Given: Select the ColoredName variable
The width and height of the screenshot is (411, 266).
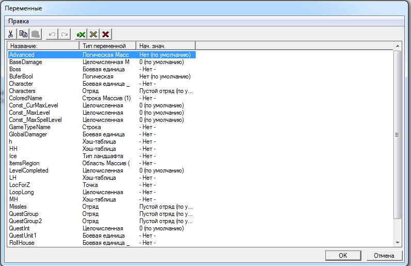Looking at the screenshot, I should coord(25,98).
